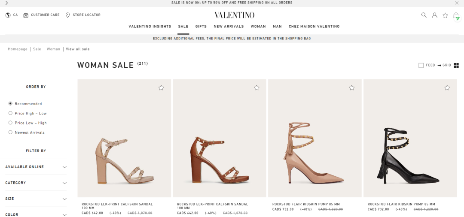
Task: Click WOMAN SALE heading
Action: coord(106,65)
